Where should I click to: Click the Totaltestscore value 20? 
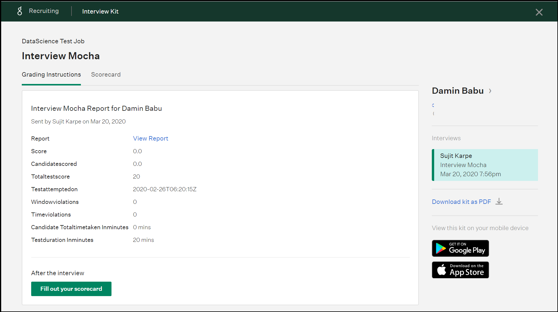point(136,176)
